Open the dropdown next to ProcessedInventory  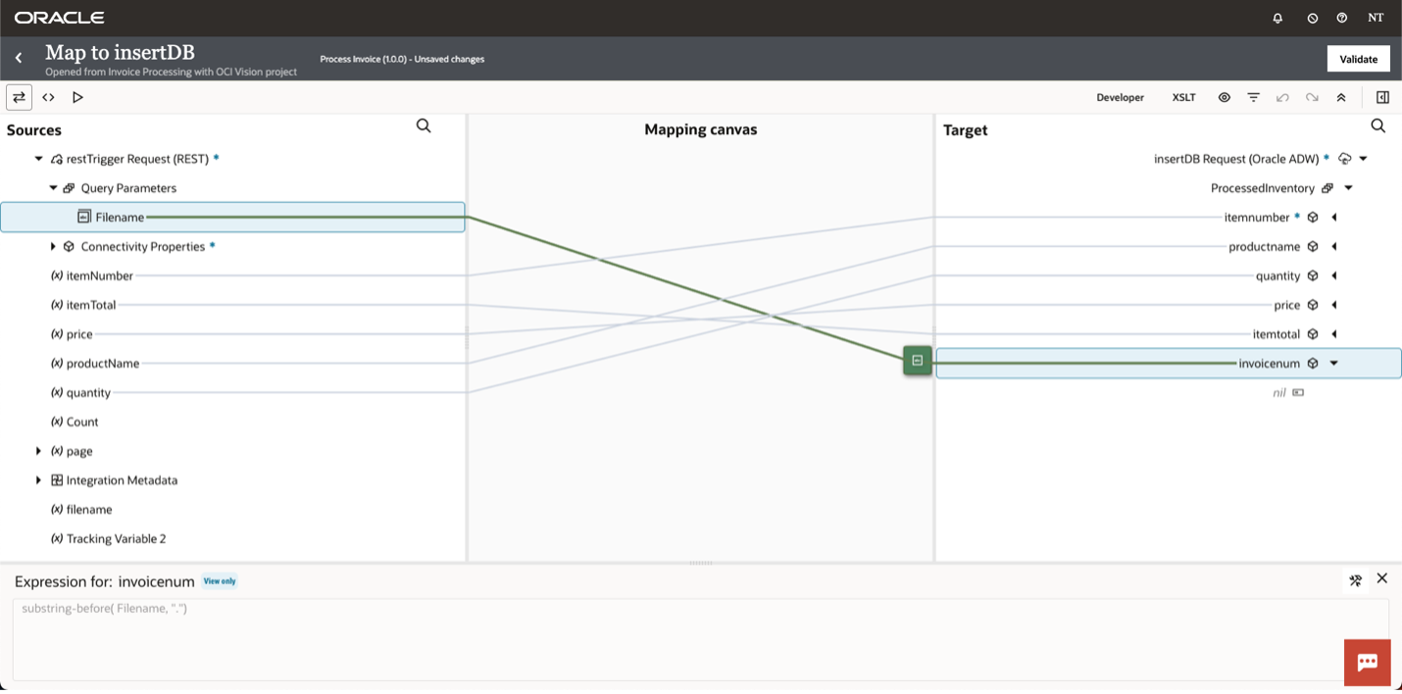[1348, 187]
